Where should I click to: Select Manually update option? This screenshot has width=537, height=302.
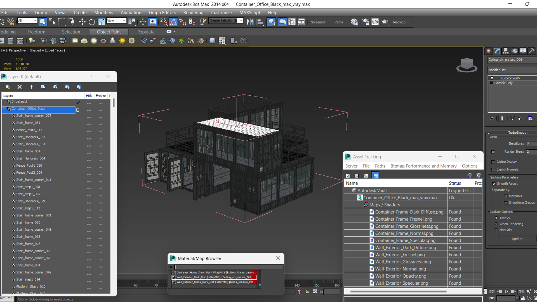click(x=496, y=230)
